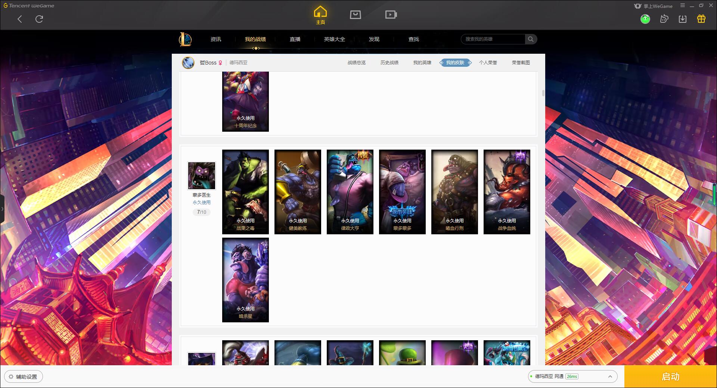
Task: Open the 十周年纪念 skin card
Action: 245,101
